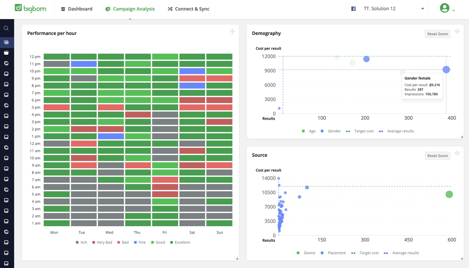Image resolution: width=469 pixels, height=268 pixels.
Task: Select the blue Saturday 10 pm heatmap cell
Action: (x=192, y=71)
